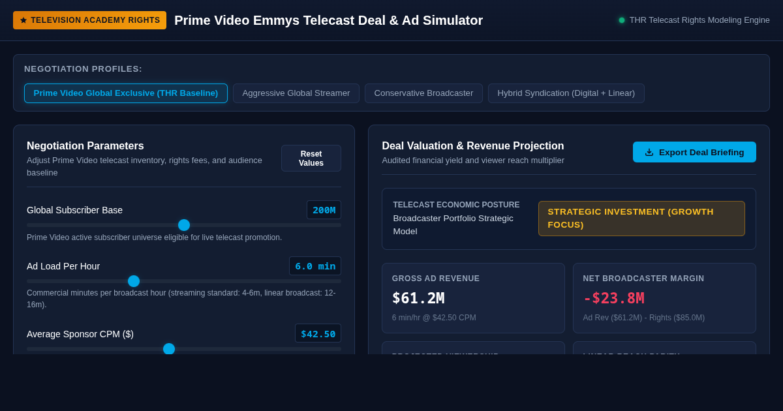
Task: Click the 'Ad Rev ($61.2M) - Rights ($85.0M)' note
Action: [x=644, y=318]
